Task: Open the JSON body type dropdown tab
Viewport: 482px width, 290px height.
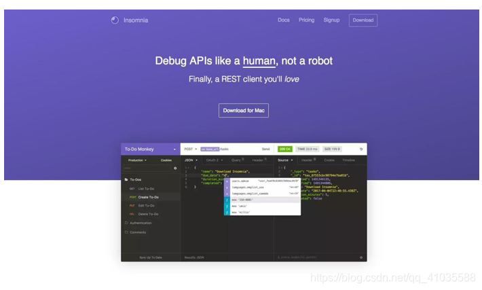Action: (191, 160)
